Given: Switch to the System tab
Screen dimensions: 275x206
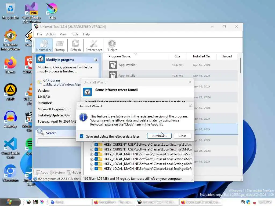Looking at the screenshot, I should [x=57, y=172].
